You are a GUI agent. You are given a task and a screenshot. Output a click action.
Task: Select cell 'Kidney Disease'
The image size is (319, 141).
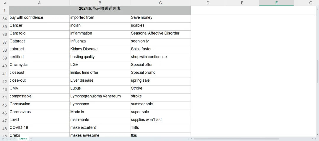point(100,50)
